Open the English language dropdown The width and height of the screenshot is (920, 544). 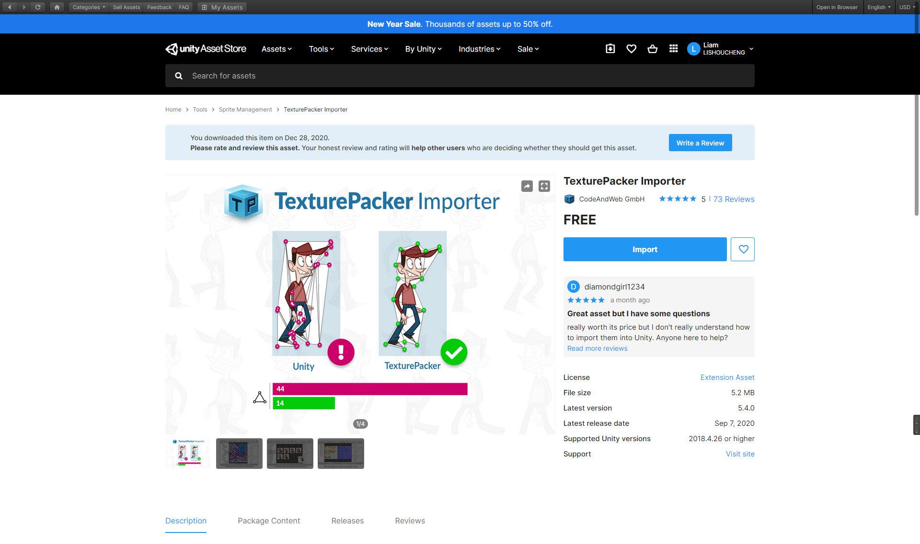pyautogui.click(x=879, y=7)
